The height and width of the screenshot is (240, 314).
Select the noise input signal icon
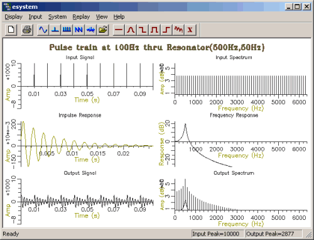pyautogui.click(x=91, y=30)
